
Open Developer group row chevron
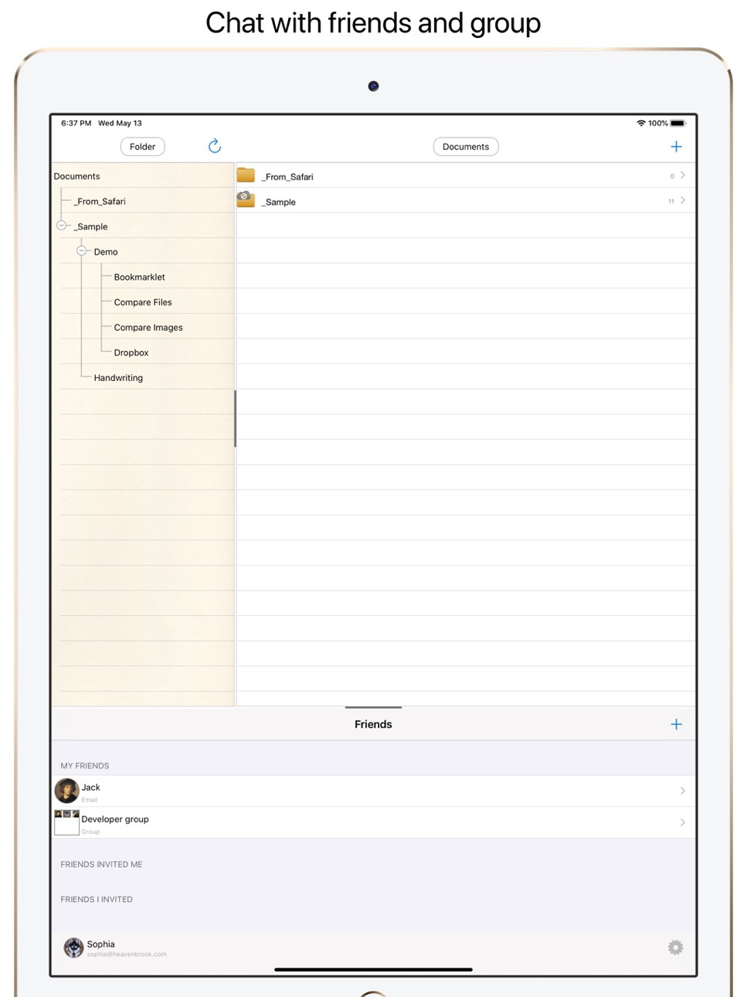683,822
